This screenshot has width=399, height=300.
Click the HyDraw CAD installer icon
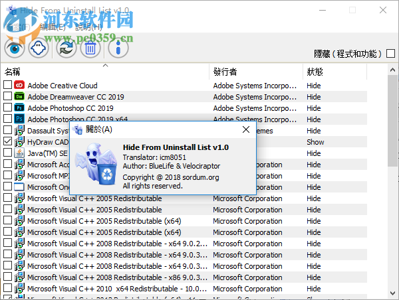point(19,142)
